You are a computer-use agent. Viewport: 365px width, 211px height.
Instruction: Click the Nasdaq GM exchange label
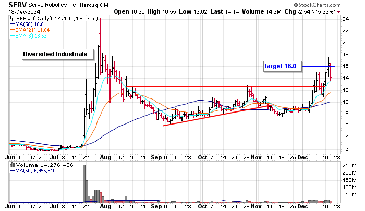click(x=94, y=5)
